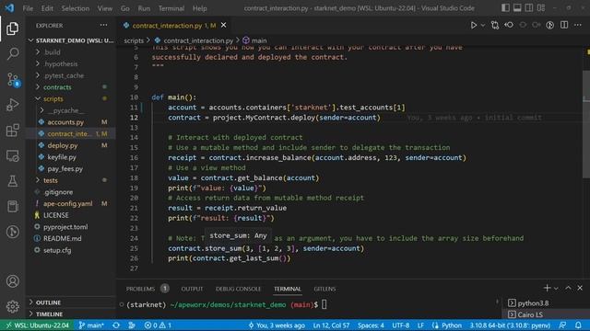Open Remote Explorer view
Screen dimensions: 590x331
pos(12,155)
